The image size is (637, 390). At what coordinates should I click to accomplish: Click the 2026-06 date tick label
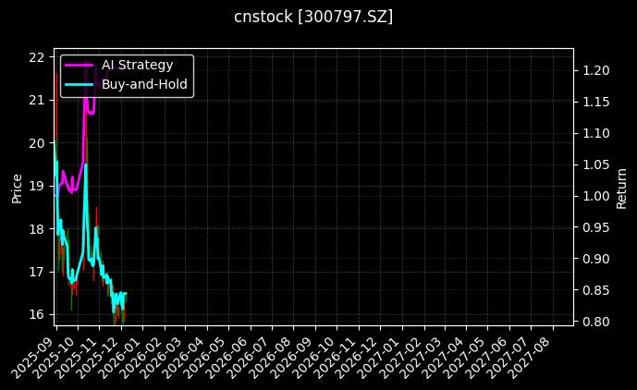point(233,356)
